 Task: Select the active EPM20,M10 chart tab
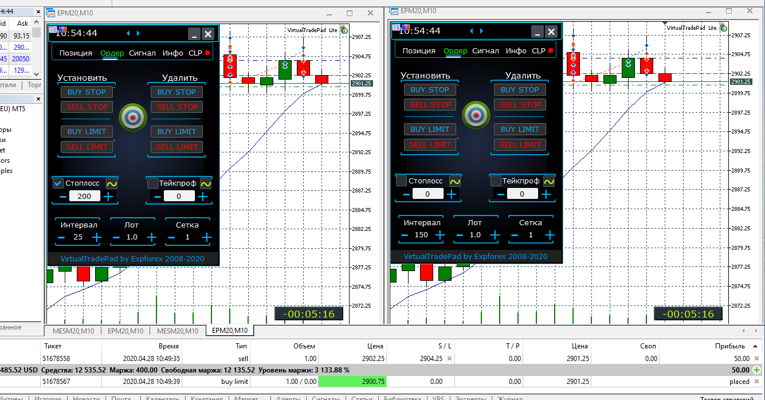(x=230, y=331)
